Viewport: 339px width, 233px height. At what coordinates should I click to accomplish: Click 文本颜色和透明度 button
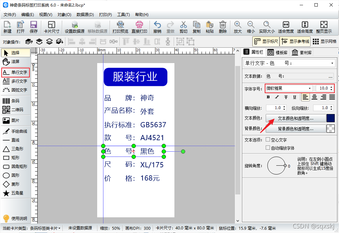(x=295, y=118)
